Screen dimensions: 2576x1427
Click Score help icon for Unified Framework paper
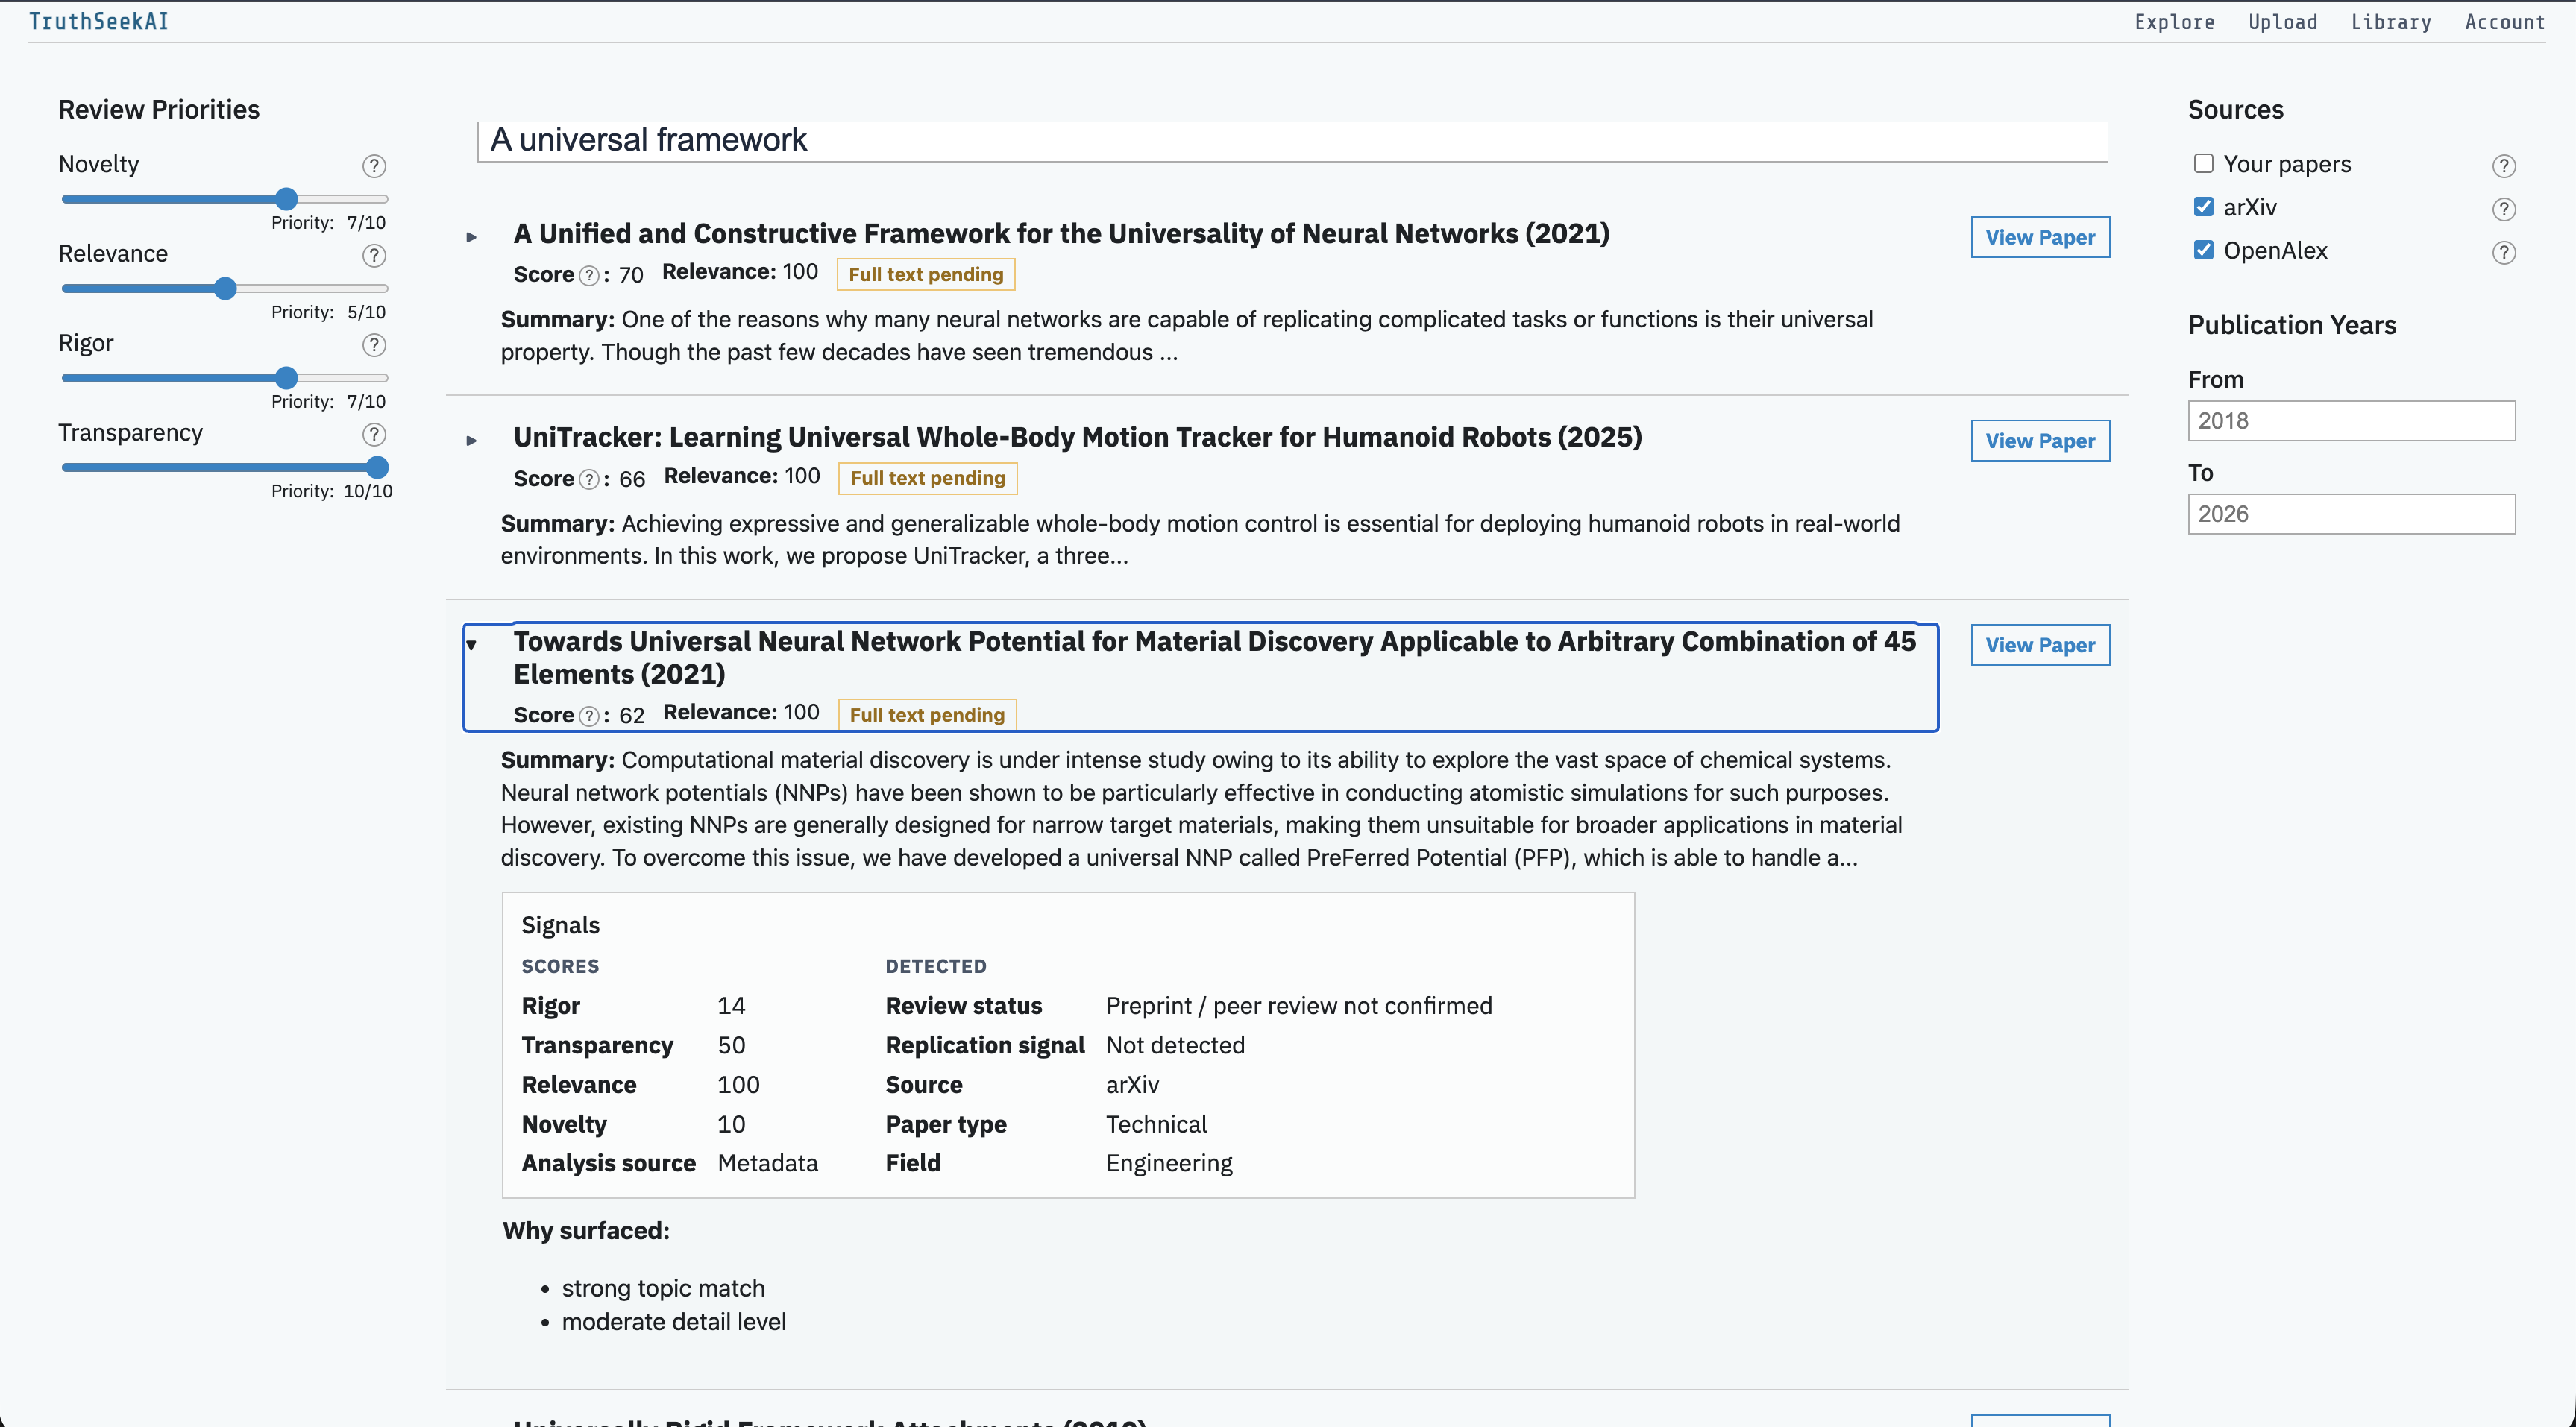pos(590,276)
